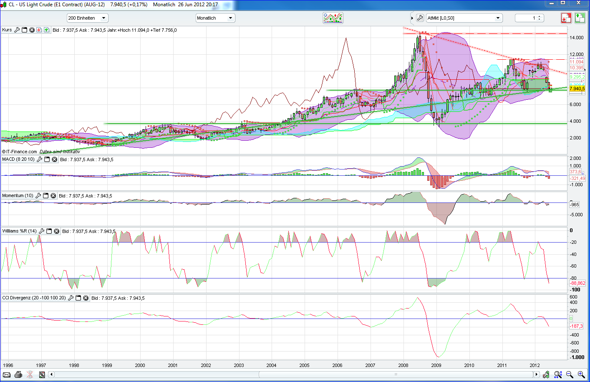Open the Monatlich timeframe dropdown
This screenshot has height=382, width=590.
point(215,18)
